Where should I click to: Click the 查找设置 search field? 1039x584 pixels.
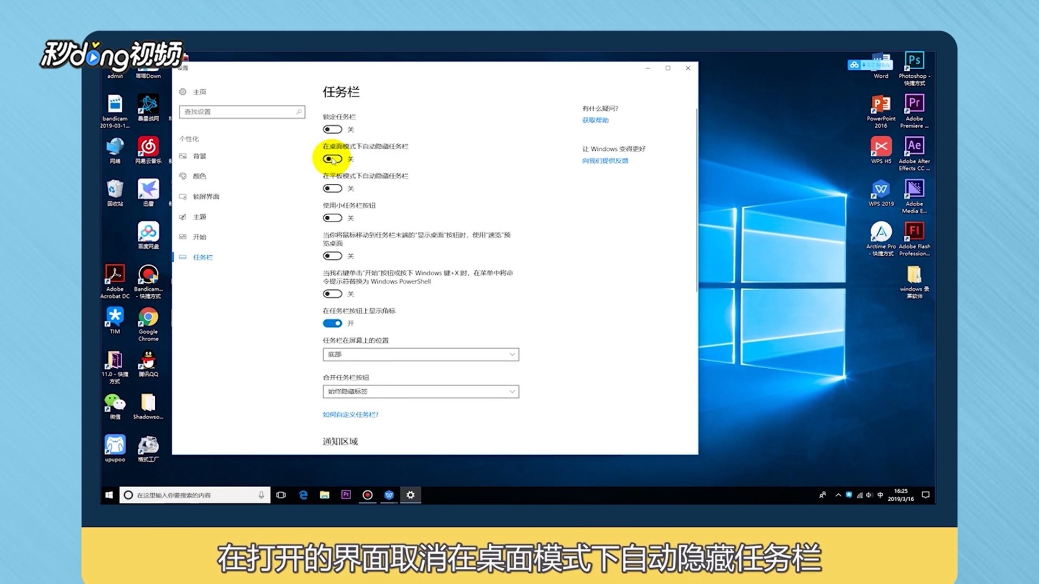(x=238, y=112)
